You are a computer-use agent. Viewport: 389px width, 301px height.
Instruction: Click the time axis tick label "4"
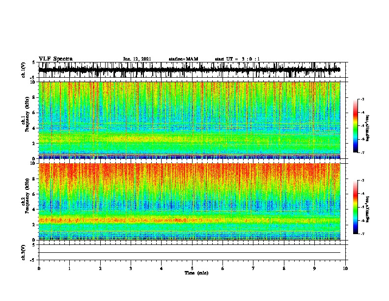[x=162, y=269]
